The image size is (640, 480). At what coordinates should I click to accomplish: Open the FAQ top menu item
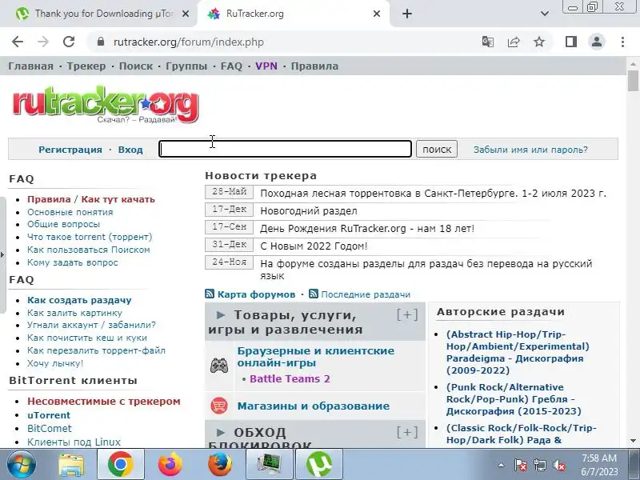click(x=231, y=66)
